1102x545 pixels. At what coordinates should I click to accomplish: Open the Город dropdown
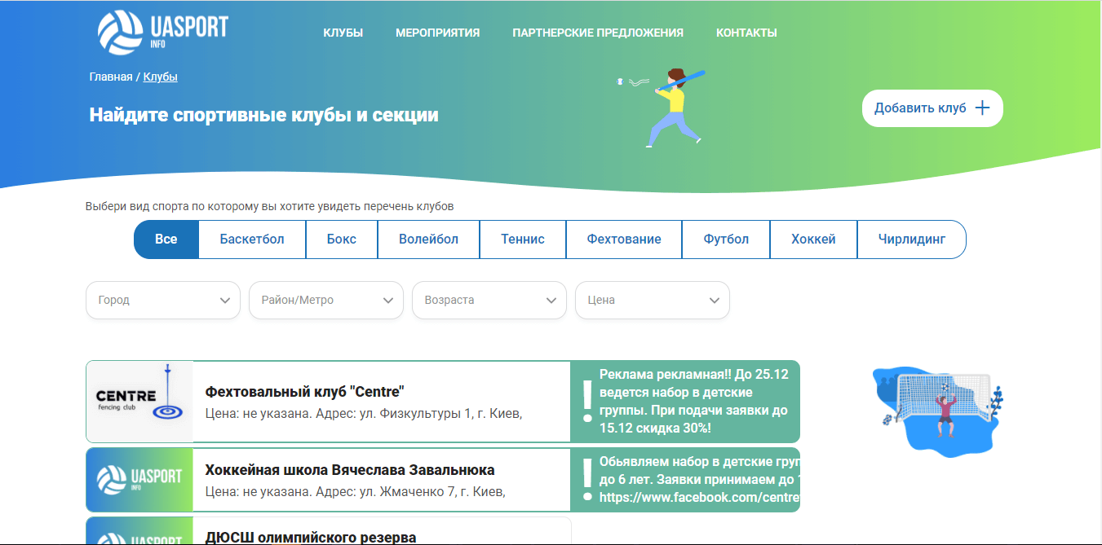coord(163,300)
